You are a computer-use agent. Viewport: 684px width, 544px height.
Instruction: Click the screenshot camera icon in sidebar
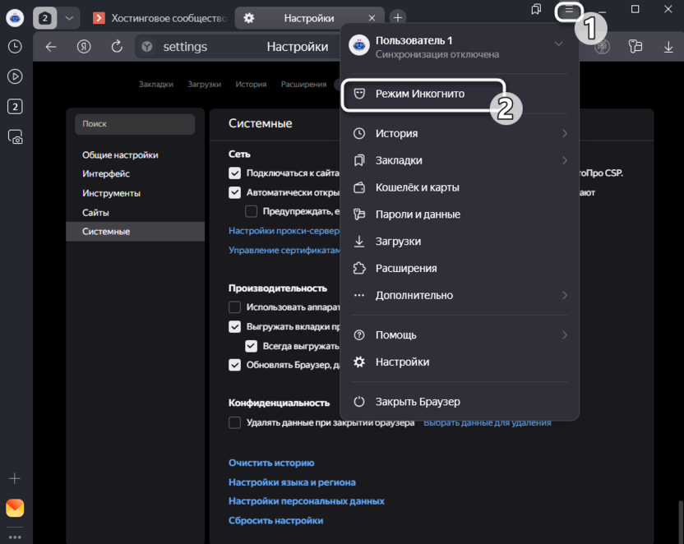coord(15,137)
